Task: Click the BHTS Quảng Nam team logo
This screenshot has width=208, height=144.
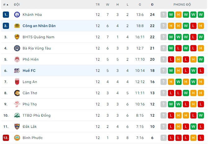Action: 17,37
